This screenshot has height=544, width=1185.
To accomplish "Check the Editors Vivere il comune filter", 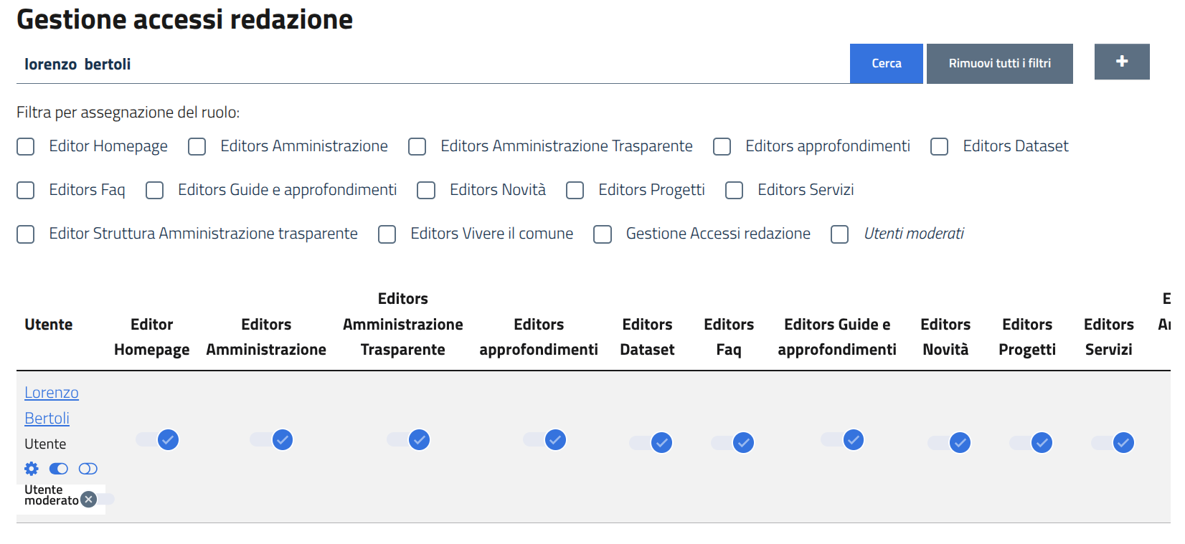I will point(387,234).
